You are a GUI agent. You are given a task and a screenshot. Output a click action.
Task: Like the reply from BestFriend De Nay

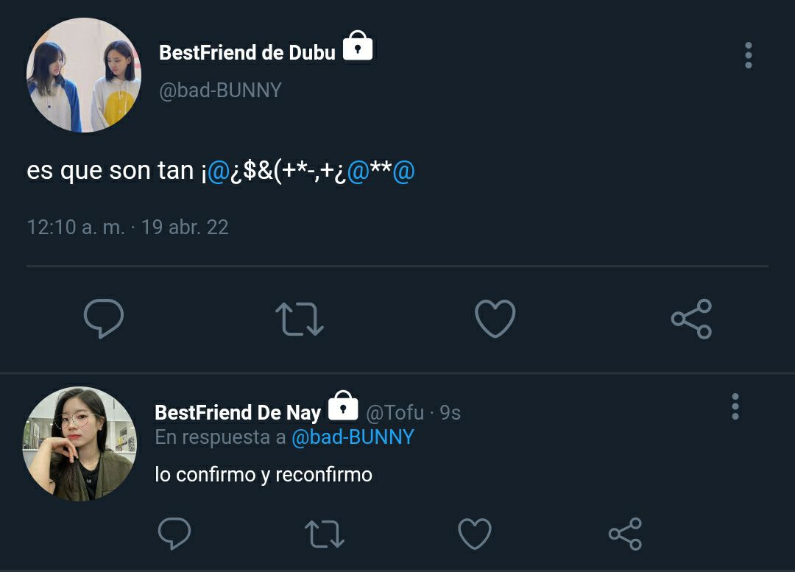tap(475, 534)
